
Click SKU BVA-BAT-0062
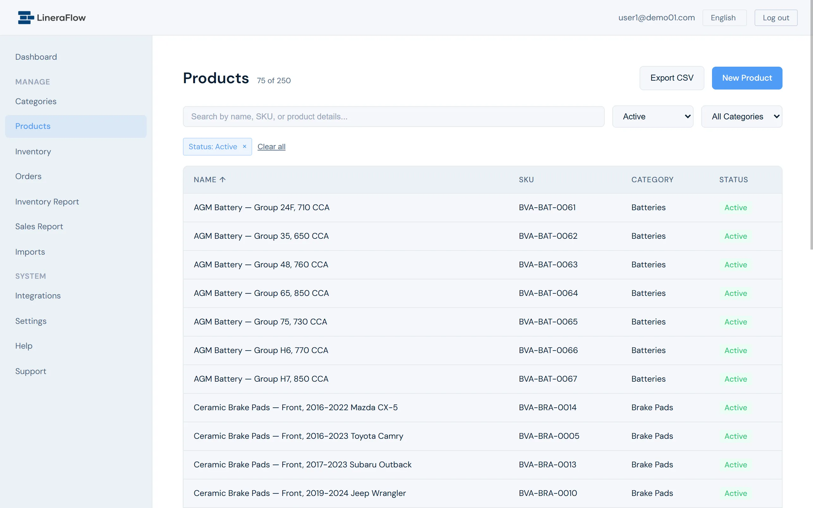[548, 236]
